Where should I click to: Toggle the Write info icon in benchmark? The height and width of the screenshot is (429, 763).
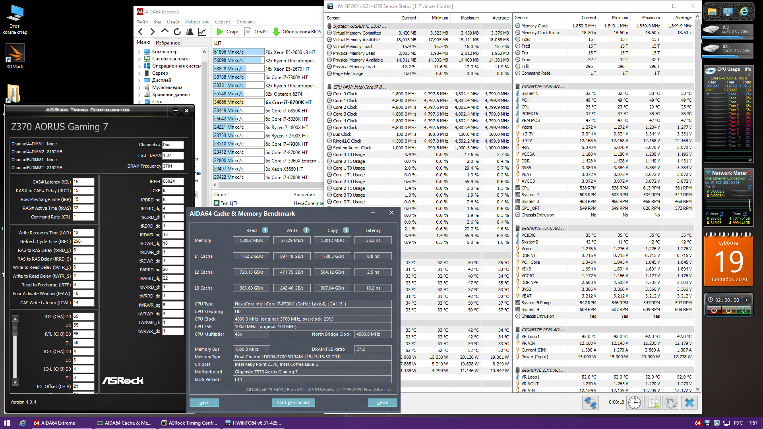coord(306,230)
